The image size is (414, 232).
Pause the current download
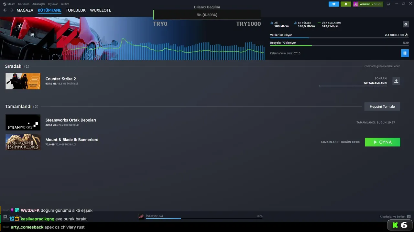point(405,53)
